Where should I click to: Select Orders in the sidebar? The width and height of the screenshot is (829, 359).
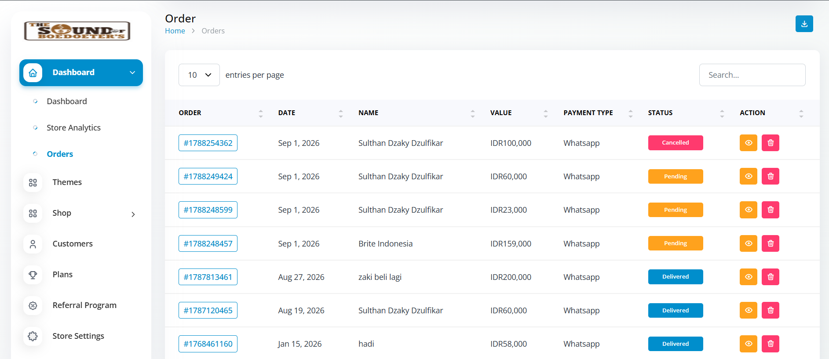point(60,154)
